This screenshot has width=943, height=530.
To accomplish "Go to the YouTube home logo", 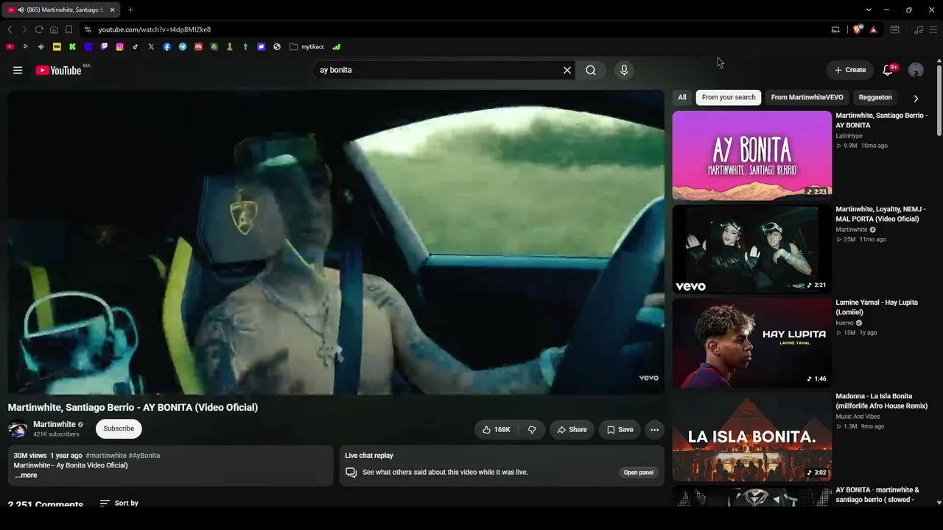I will (x=58, y=70).
